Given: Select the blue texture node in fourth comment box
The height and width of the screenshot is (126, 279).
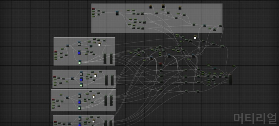Looking at the screenshot, I should tap(80, 102).
